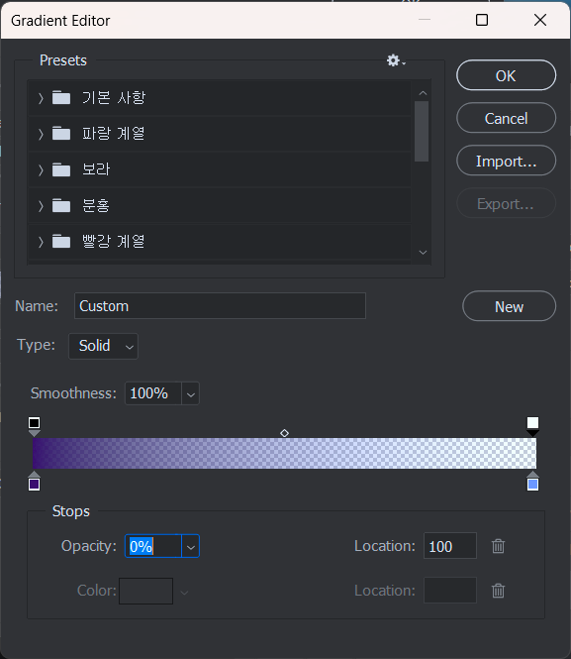Create gradient with New button
The image size is (571, 659).
coord(509,306)
